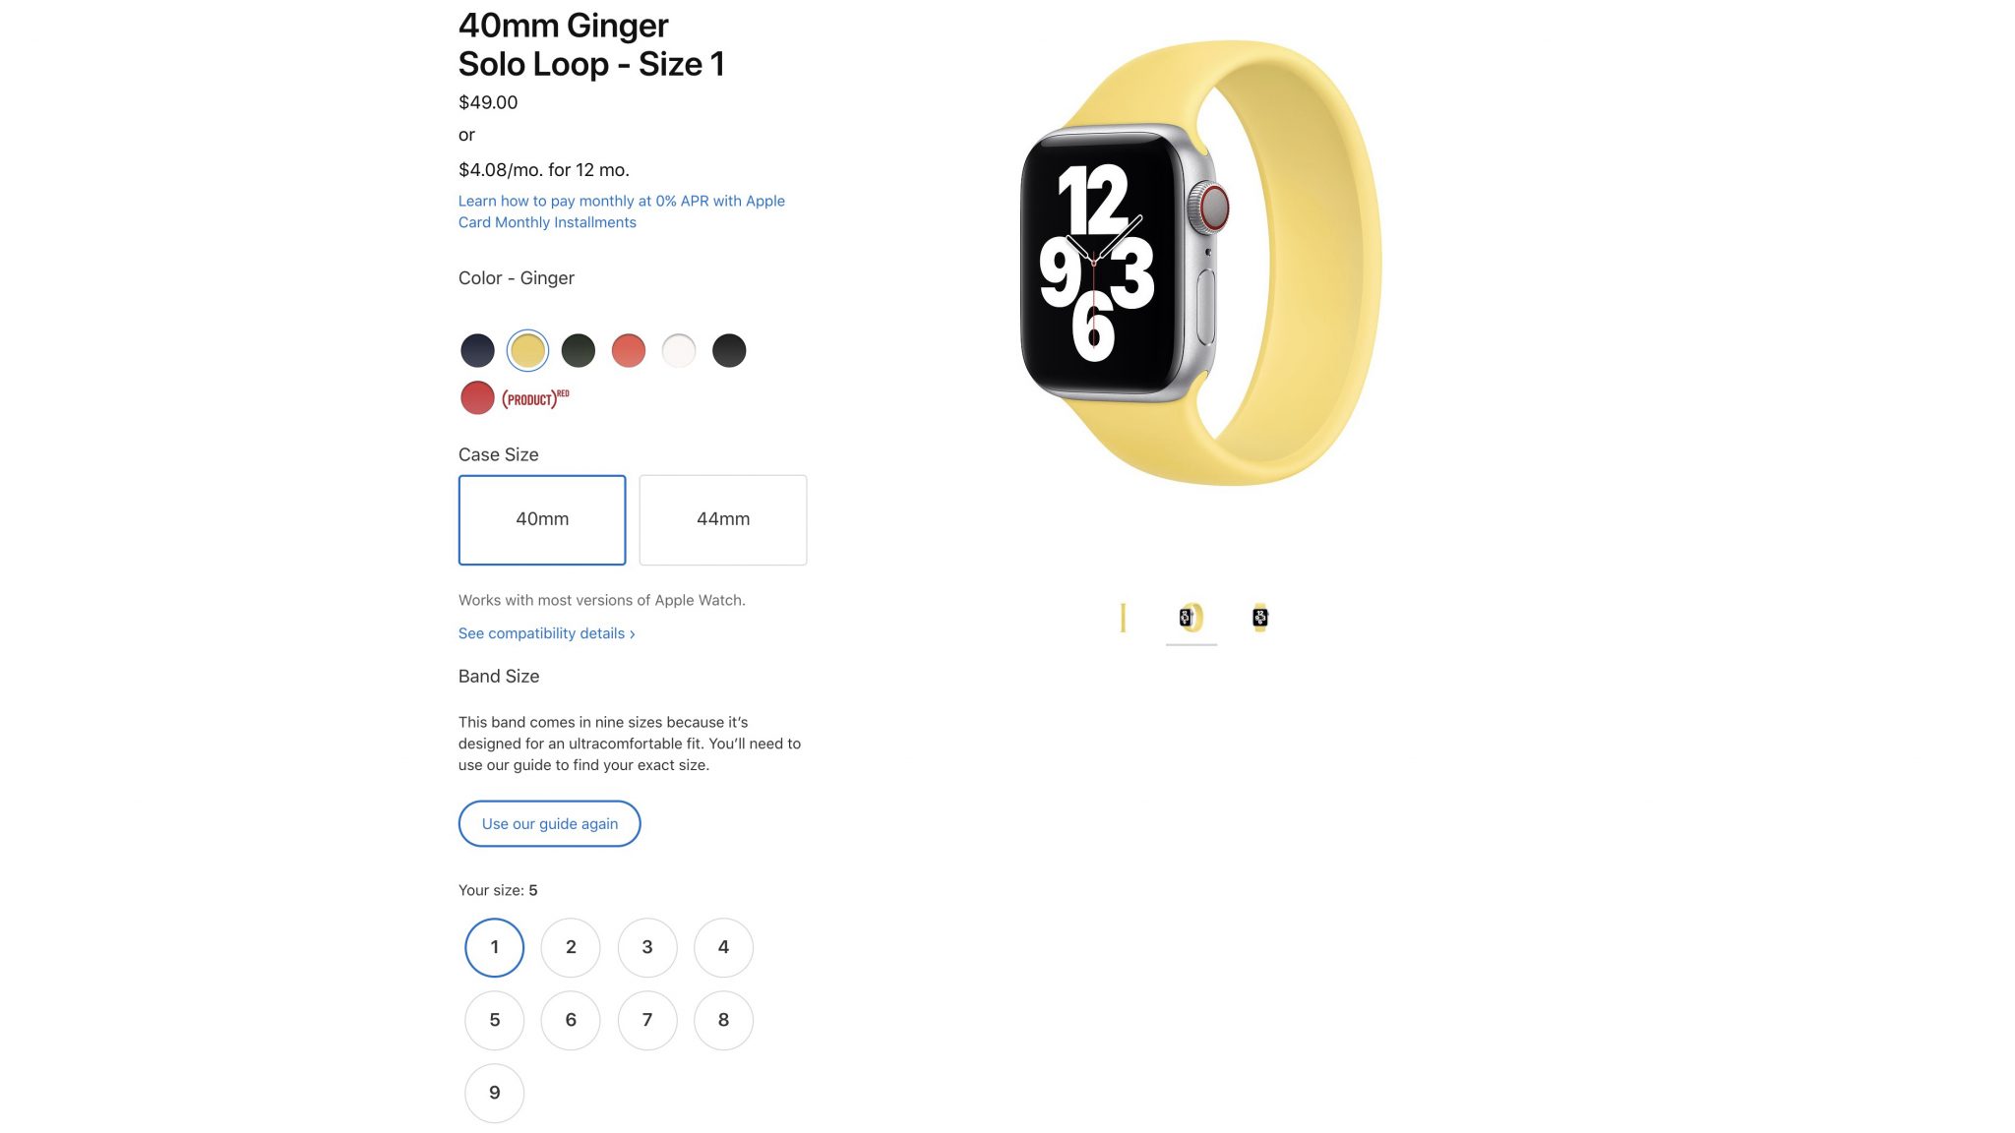Select band size 1 circle

click(x=494, y=947)
